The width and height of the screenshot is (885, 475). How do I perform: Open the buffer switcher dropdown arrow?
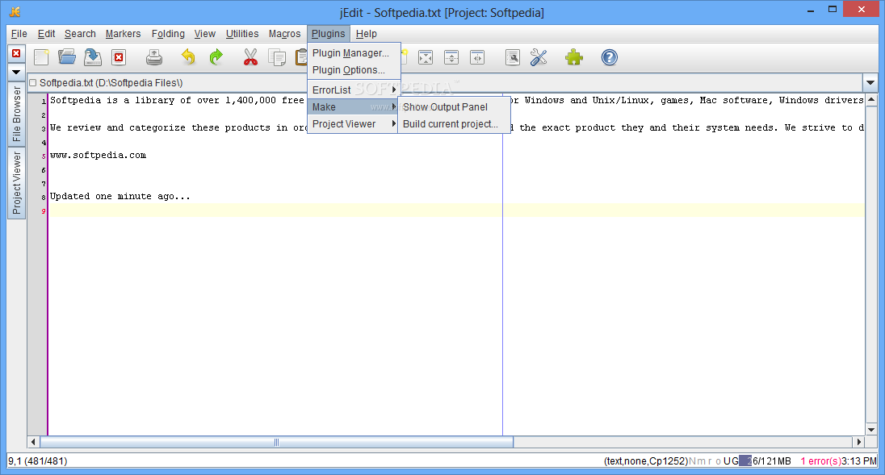[870, 83]
